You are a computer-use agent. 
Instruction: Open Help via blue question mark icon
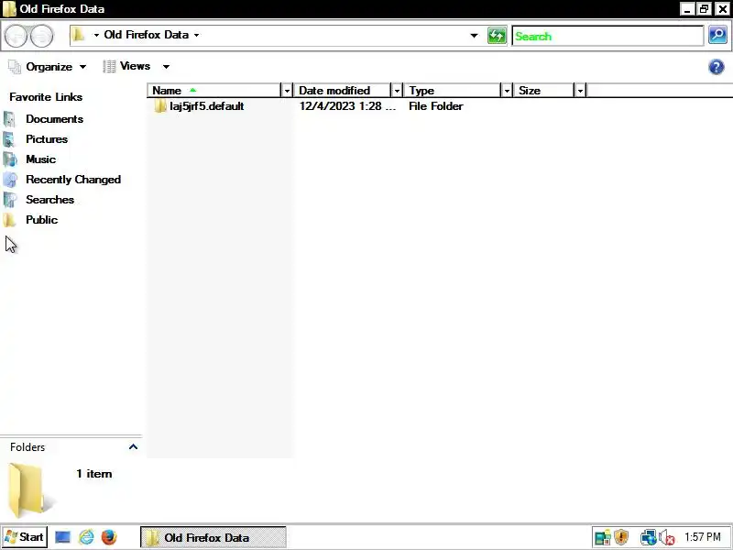(717, 67)
